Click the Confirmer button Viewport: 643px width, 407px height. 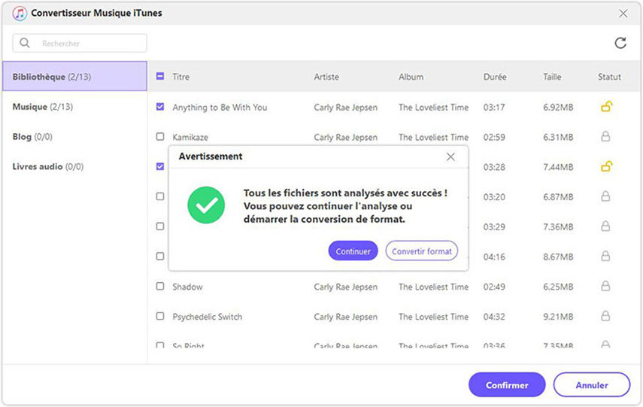507,385
